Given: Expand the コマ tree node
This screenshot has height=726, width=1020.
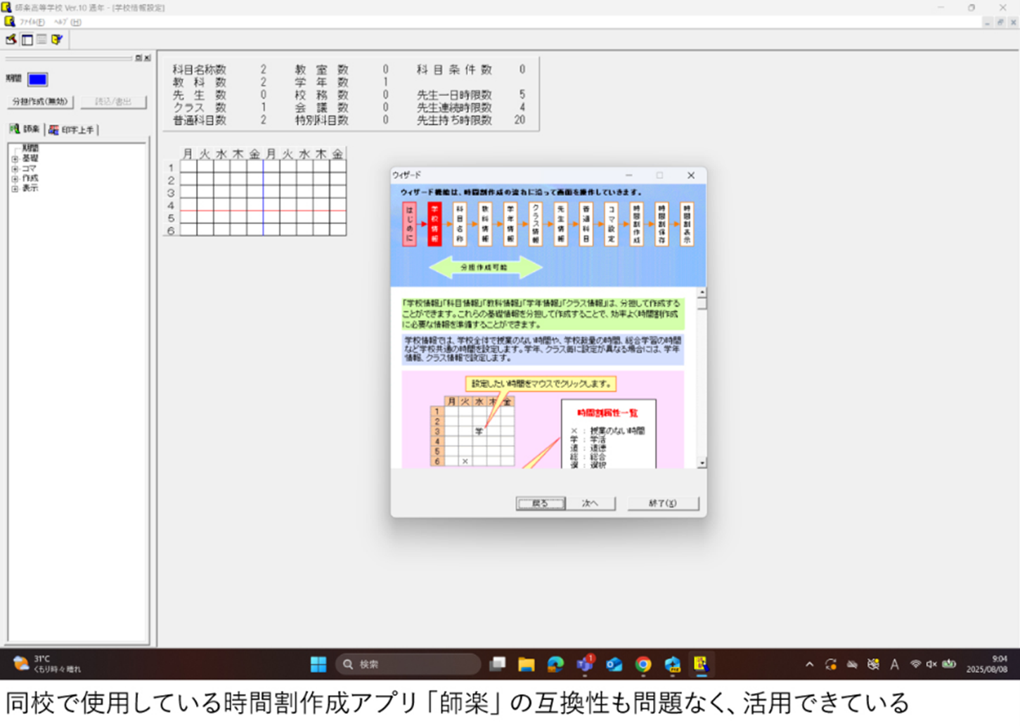Looking at the screenshot, I should click(x=15, y=169).
